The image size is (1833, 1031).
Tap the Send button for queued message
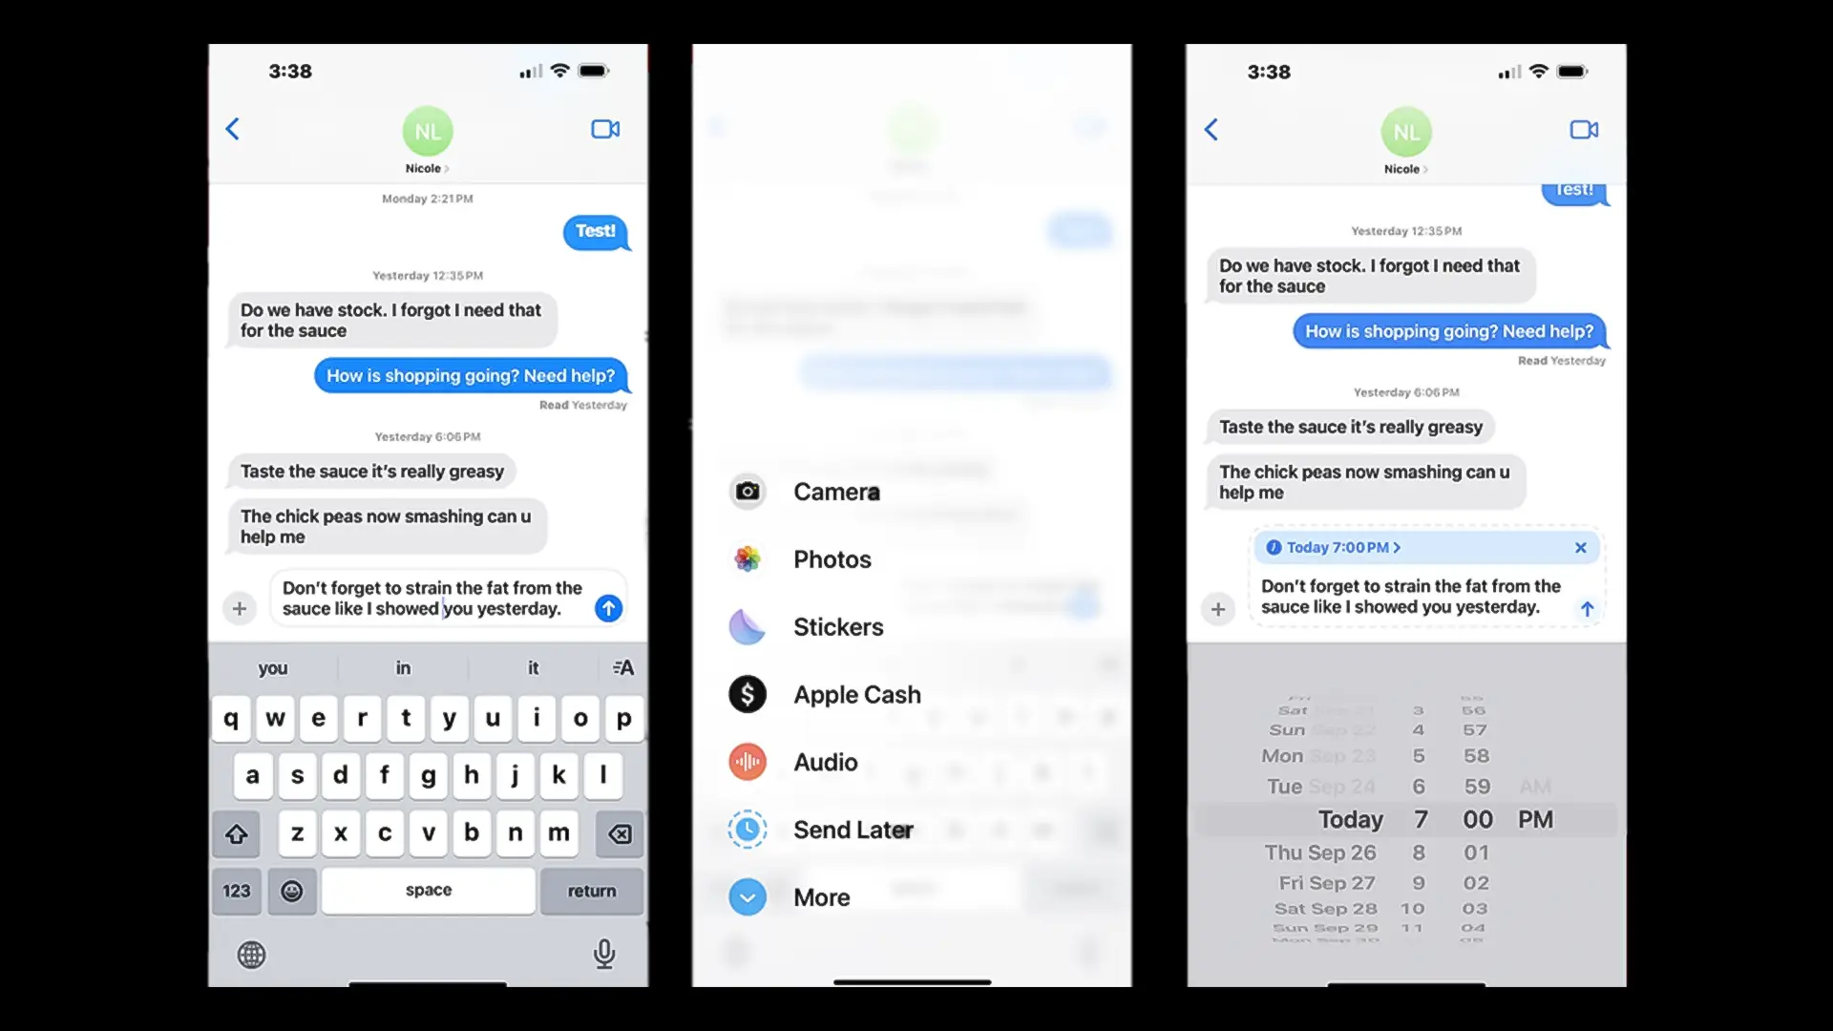coord(1587,609)
